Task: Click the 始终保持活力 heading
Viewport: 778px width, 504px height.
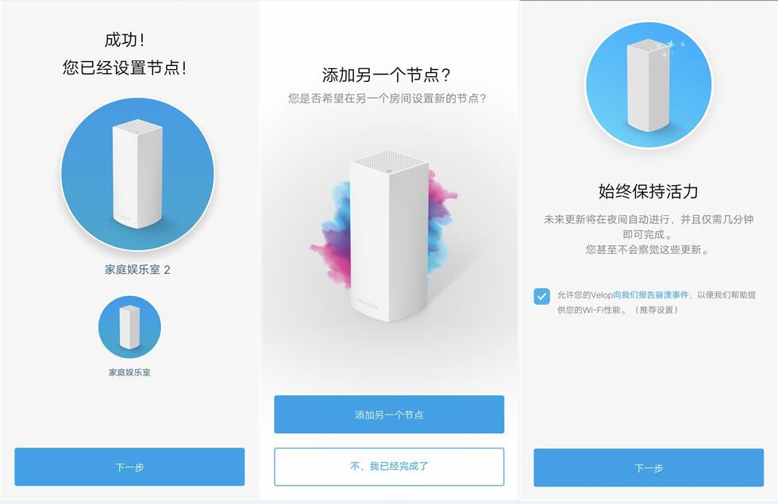Action: [x=649, y=191]
